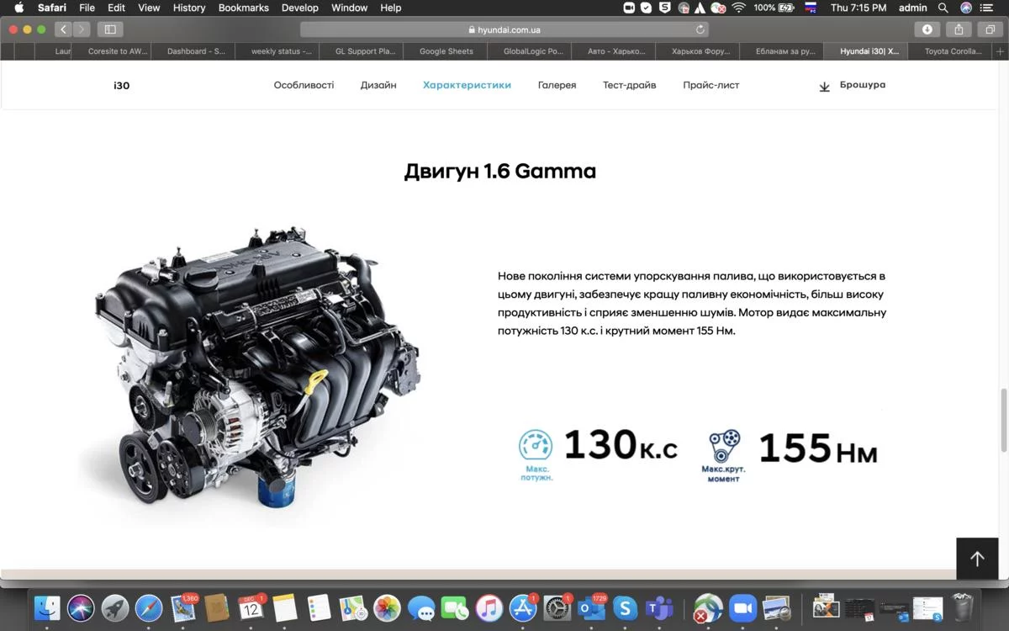The height and width of the screenshot is (631, 1009).
Task: Open the Bookmarks menu
Action: 243,8
